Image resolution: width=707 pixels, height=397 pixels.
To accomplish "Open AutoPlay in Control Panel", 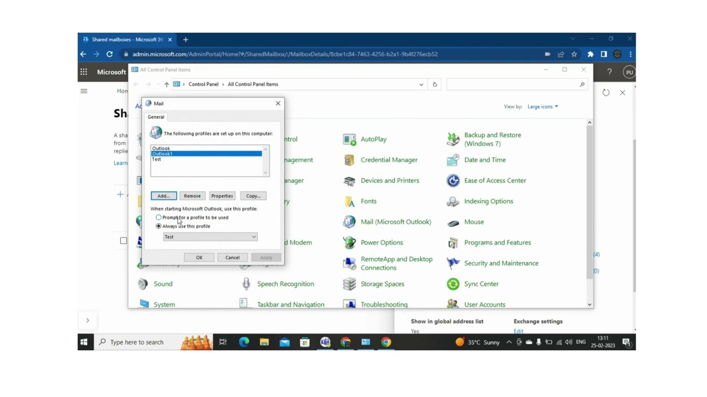I will (x=365, y=140).
